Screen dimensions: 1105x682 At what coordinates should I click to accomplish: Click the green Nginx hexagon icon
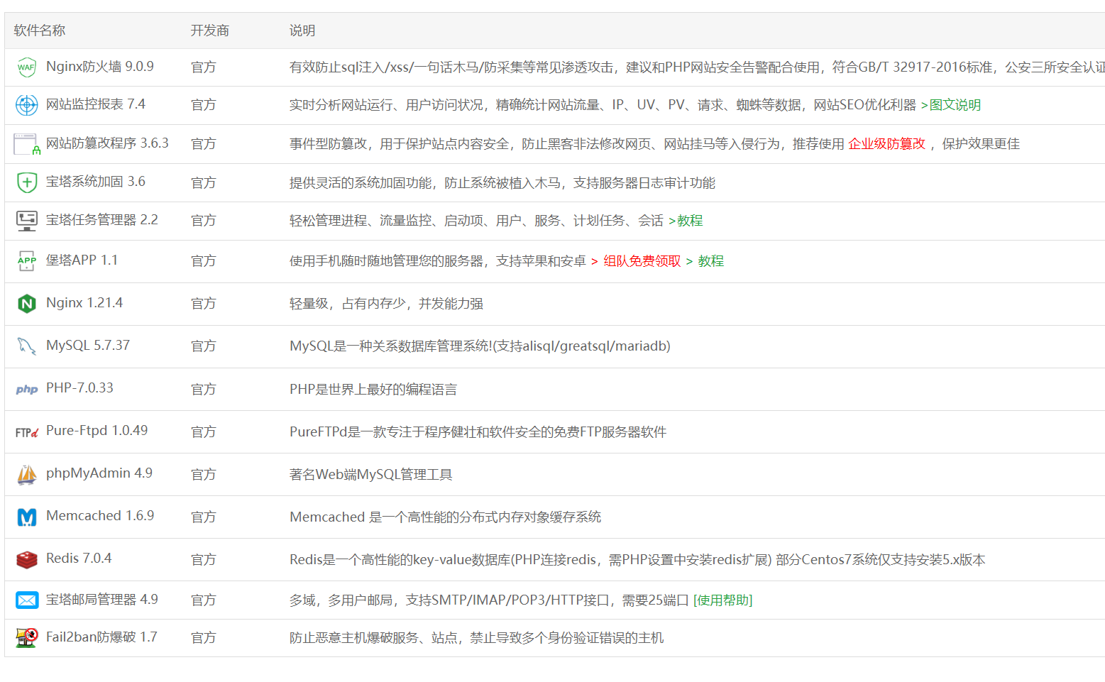click(26, 304)
